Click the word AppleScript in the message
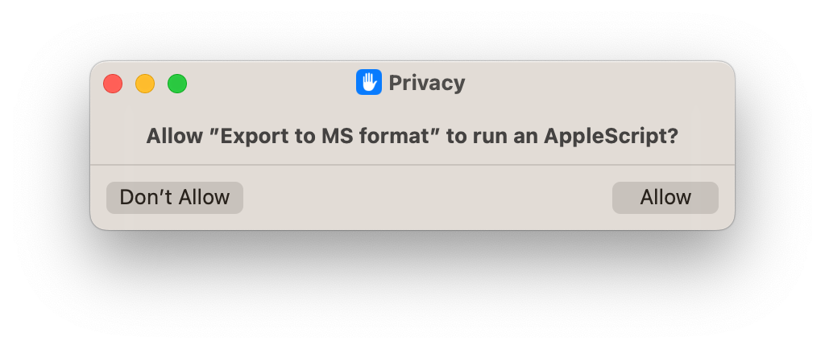 (611, 137)
